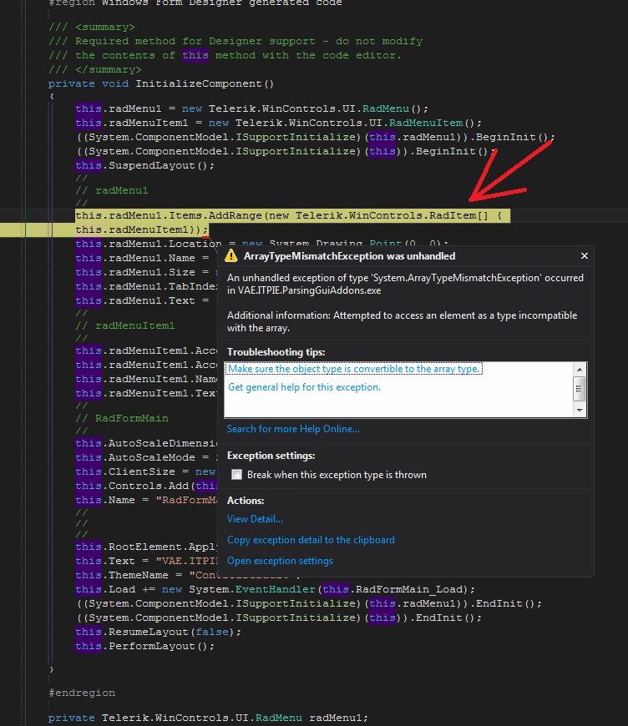Click 'Open exception settings' link
This screenshot has height=726, width=628.
click(x=280, y=561)
